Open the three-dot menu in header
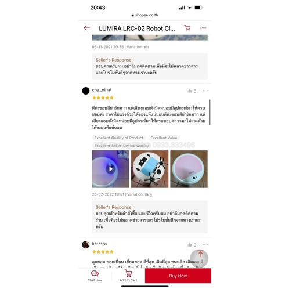Image resolution: width=289 pixels, height=289 pixels. pos(203,28)
